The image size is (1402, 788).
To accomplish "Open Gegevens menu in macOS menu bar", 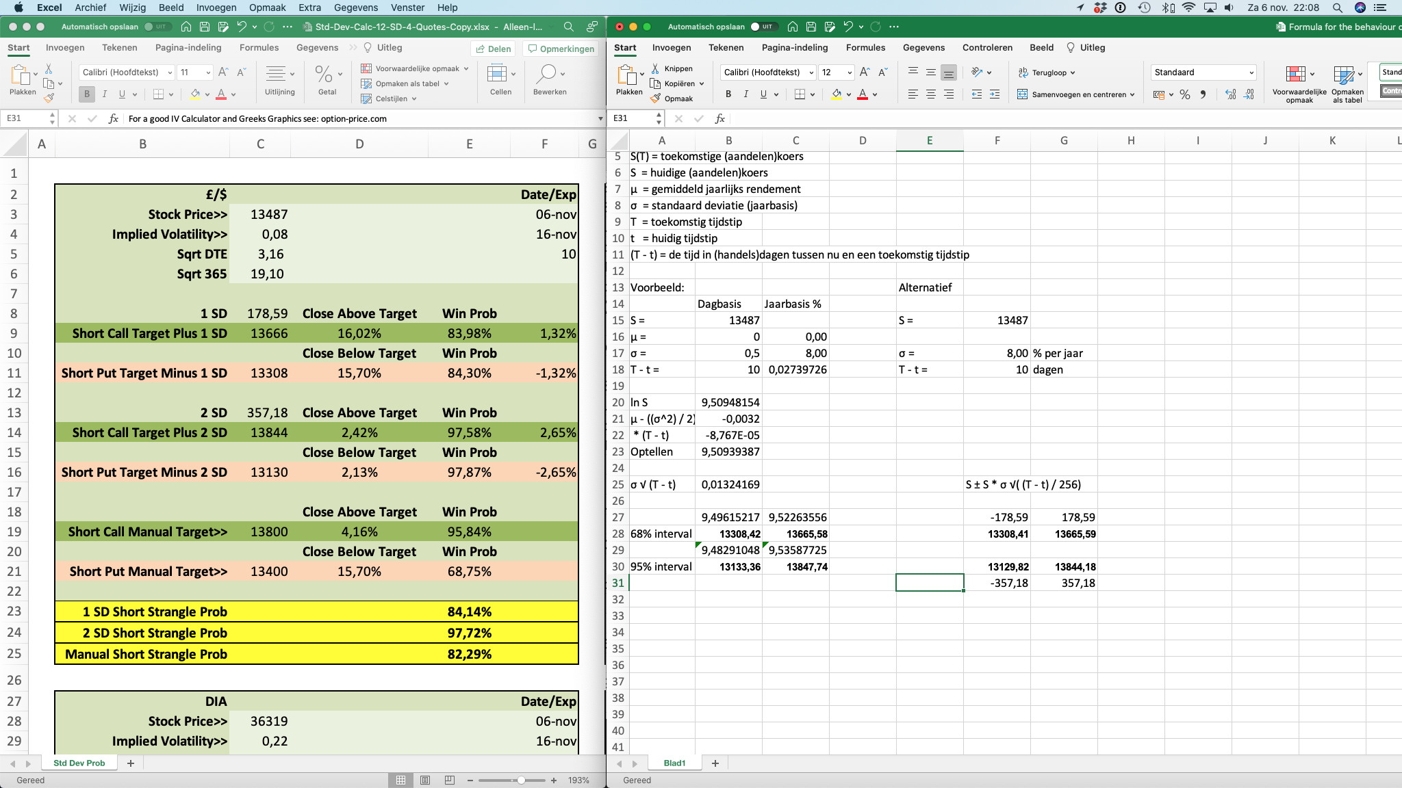I will click(x=355, y=8).
